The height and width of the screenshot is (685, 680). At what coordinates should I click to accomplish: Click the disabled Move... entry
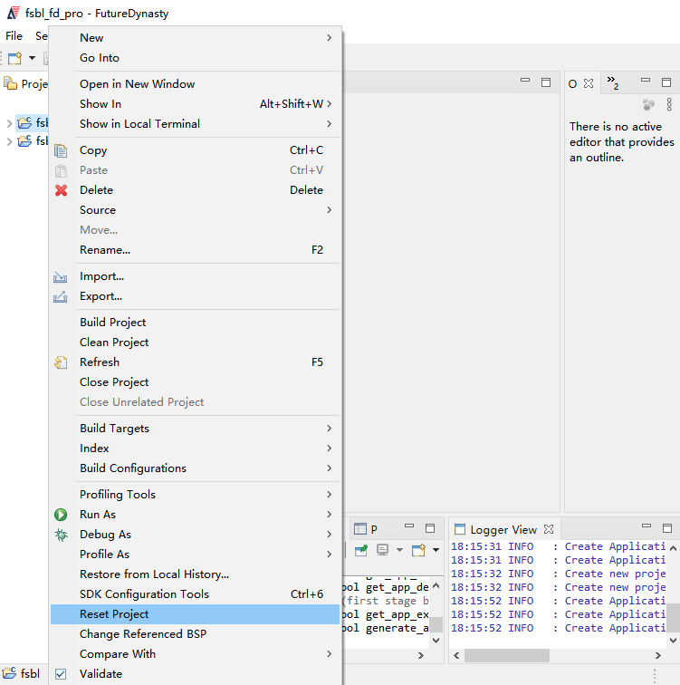[195, 230]
